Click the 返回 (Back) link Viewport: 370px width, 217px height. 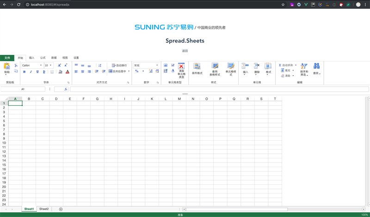[185, 50]
